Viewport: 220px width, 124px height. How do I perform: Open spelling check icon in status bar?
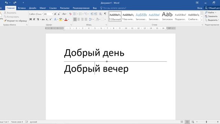(26, 122)
